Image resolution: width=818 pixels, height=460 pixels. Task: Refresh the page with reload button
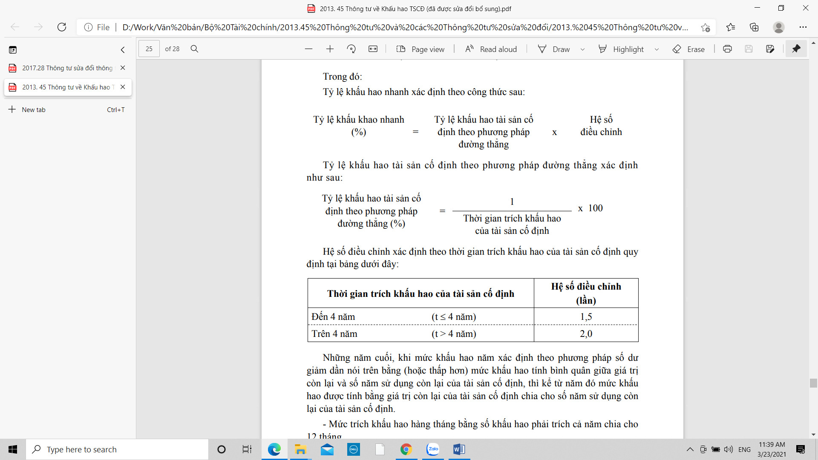[62, 27]
